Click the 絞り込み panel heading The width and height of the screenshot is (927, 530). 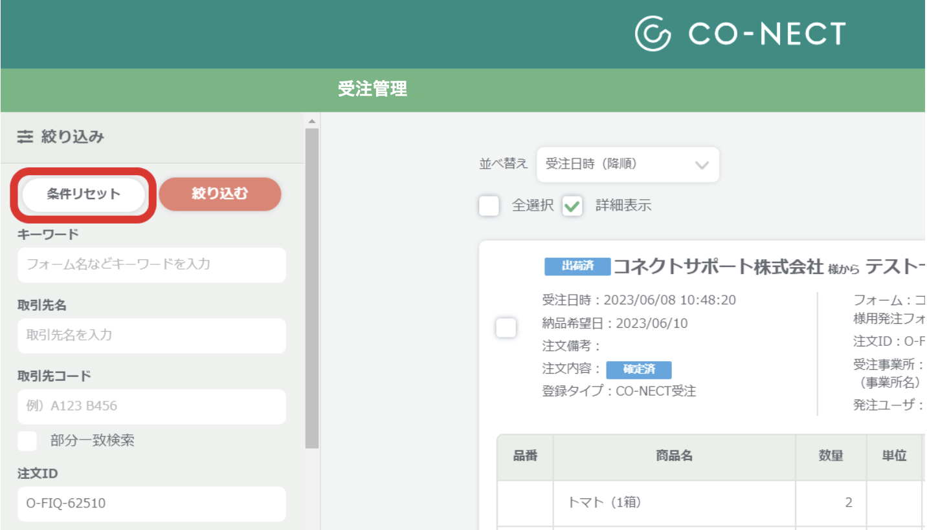(73, 137)
